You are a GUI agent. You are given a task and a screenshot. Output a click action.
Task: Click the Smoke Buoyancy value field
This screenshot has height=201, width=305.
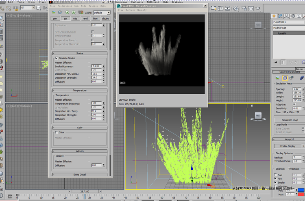coord(97,66)
